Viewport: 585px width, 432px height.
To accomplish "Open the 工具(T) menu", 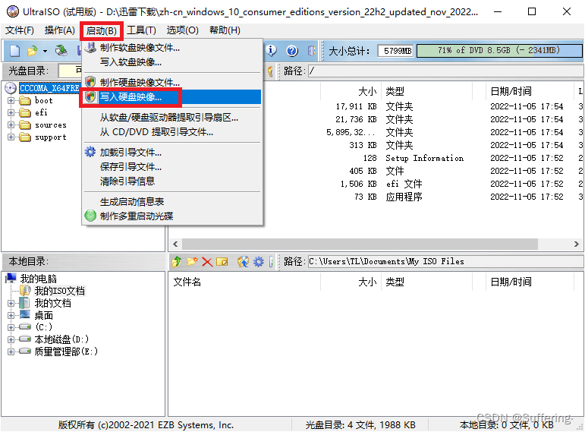I will pyautogui.click(x=141, y=30).
